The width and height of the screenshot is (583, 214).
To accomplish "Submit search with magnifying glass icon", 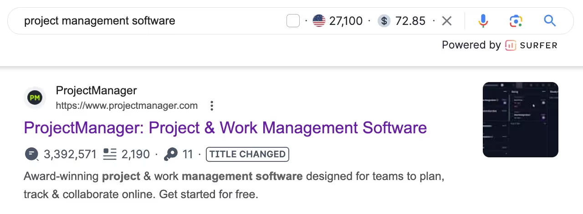I will 550,21.
